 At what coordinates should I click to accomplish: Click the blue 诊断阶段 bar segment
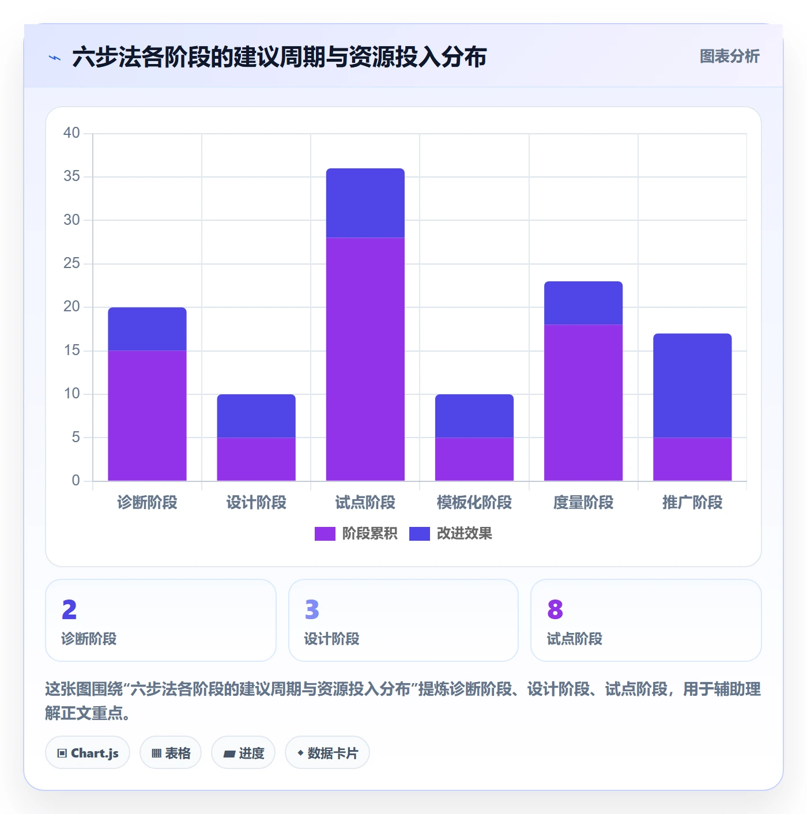tap(147, 329)
